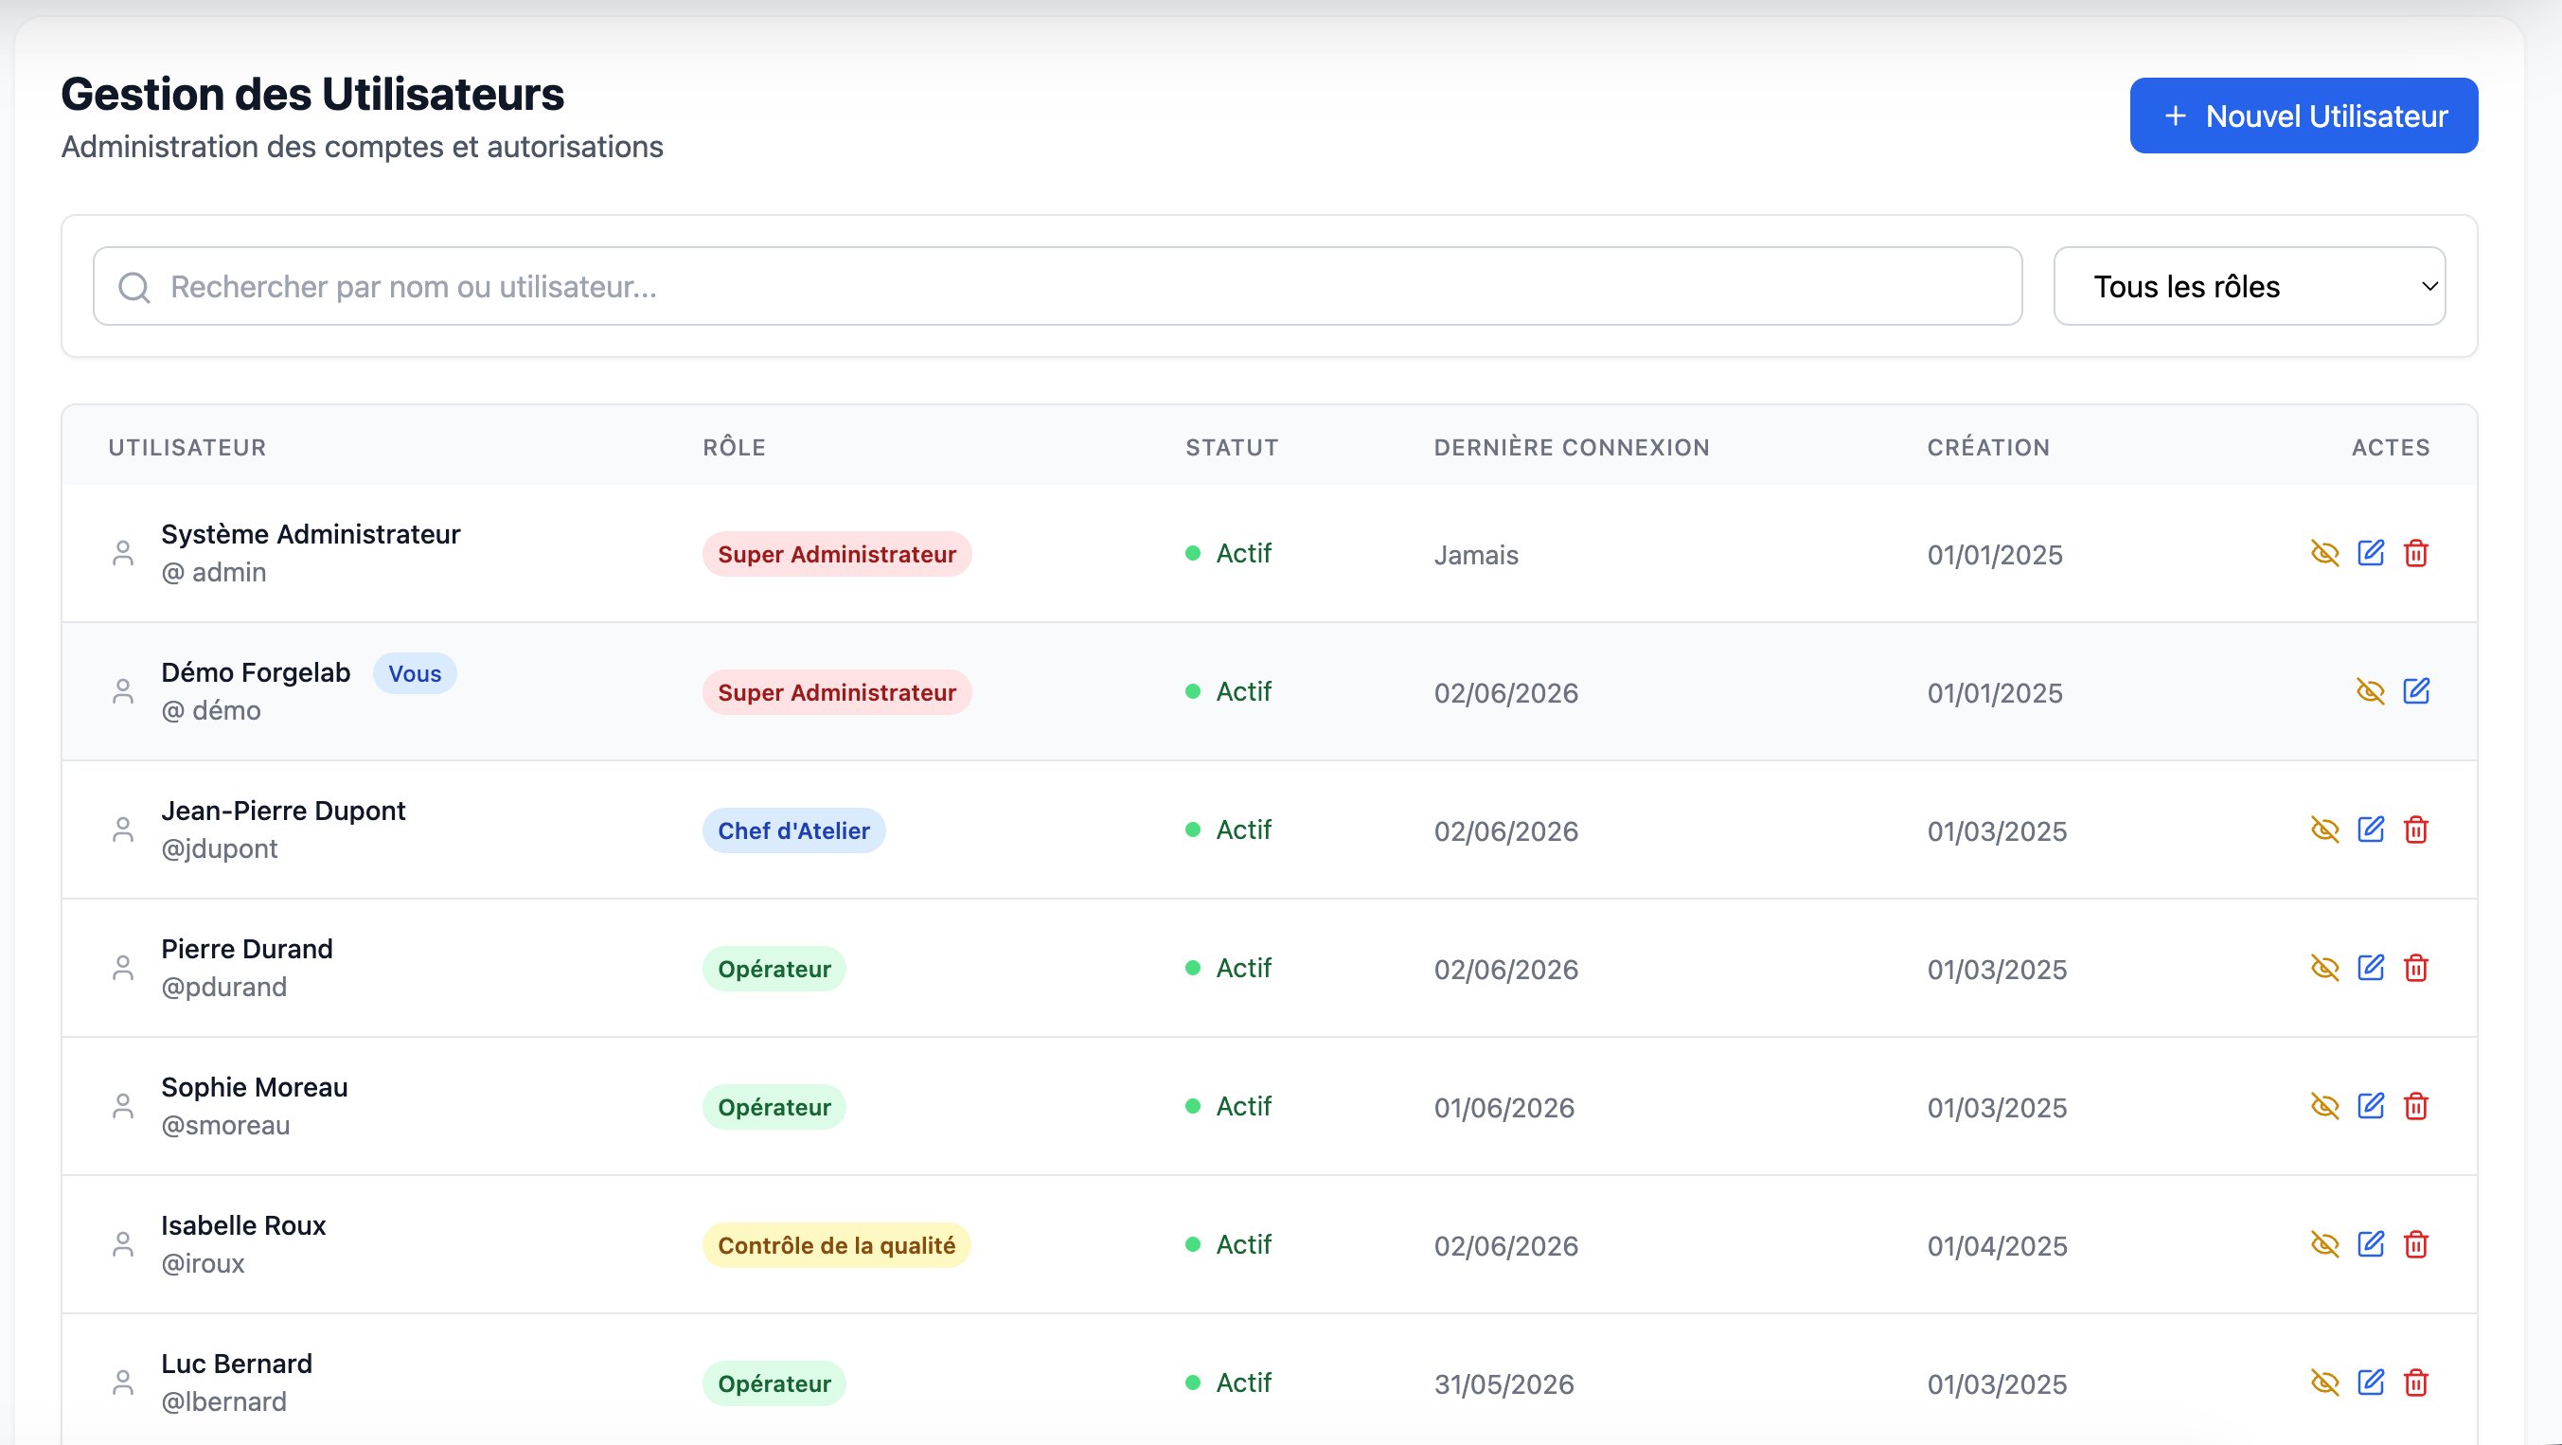Image resolution: width=2562 pixels, height=1445 pixels.
Task: Toggle visibility for Système Administrateur
Action: pos(2324,553)
